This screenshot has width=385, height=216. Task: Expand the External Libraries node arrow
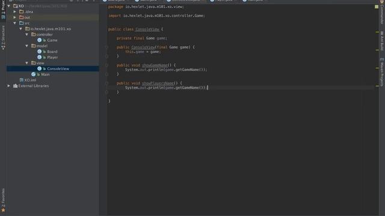(x=9, y=86)
